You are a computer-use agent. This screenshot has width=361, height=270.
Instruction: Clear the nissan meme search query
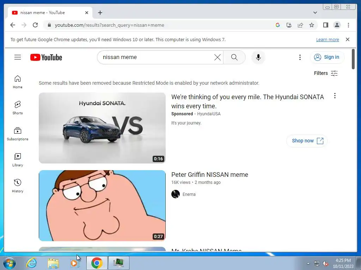click(217, 57)
